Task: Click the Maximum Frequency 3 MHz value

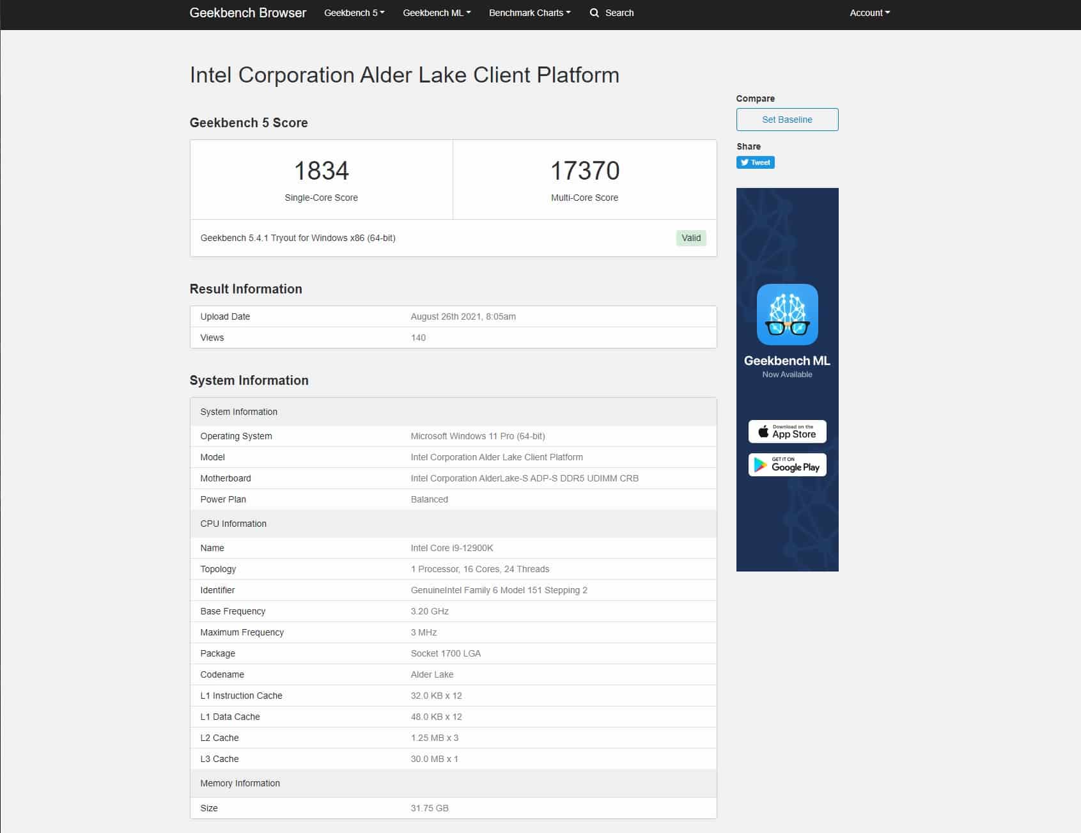Action: click(x=424, y=632)
